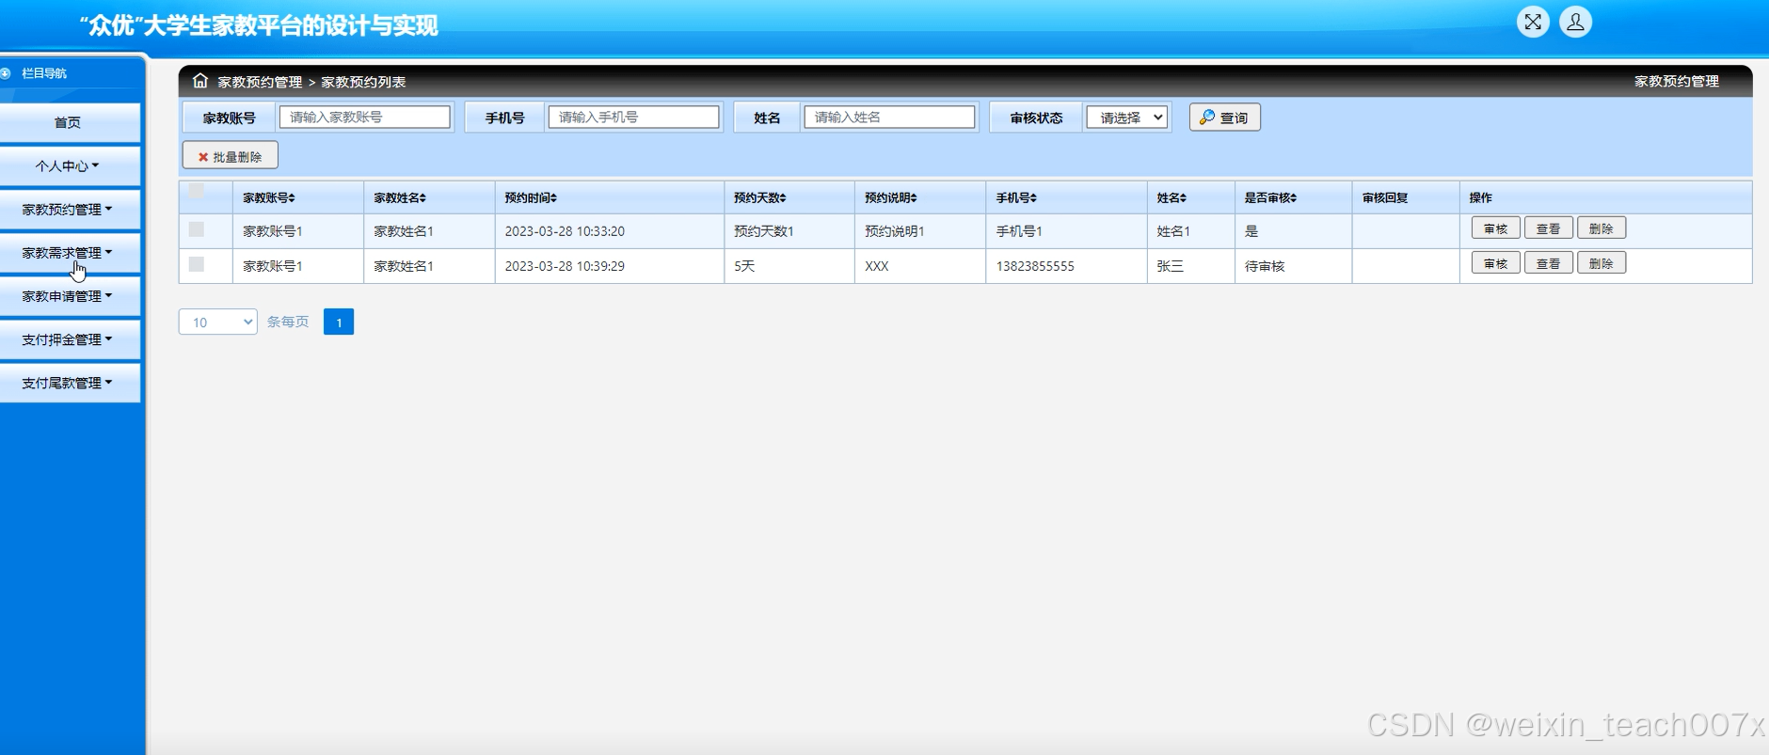Click the 批量删除 button
Screen dimensions: 1769x755
tap(230, 156)
